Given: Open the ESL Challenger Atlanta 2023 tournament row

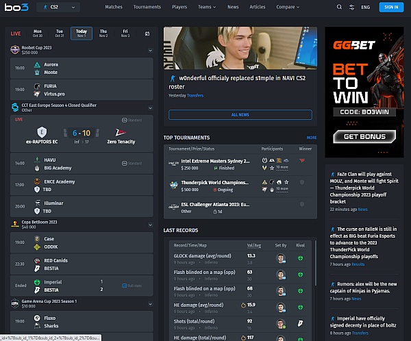Looking at the screenshot, I should (240, 207).
